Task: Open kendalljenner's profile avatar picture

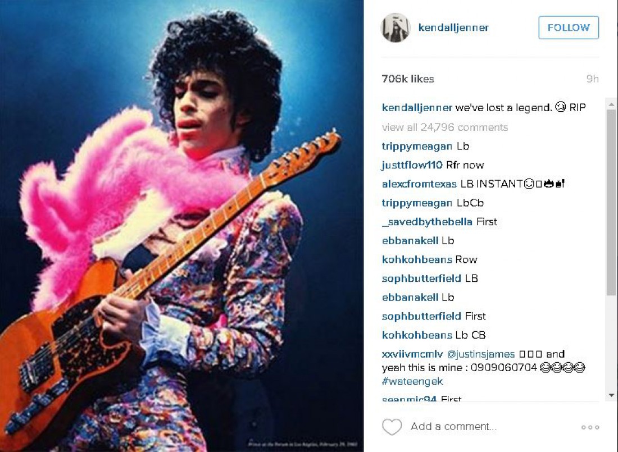Action: click(x=396, y=28)
